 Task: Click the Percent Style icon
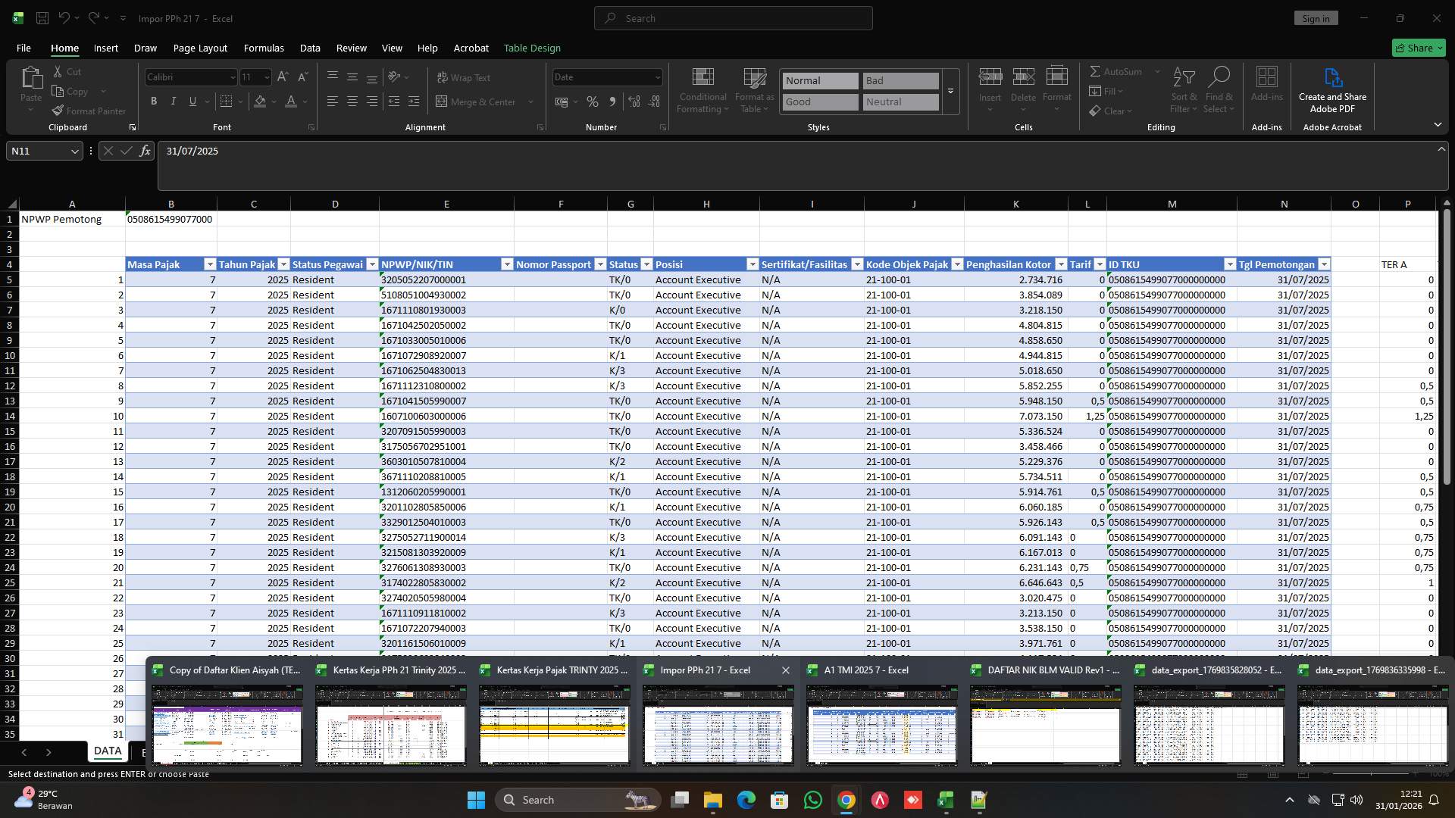[x=593, y=101]
